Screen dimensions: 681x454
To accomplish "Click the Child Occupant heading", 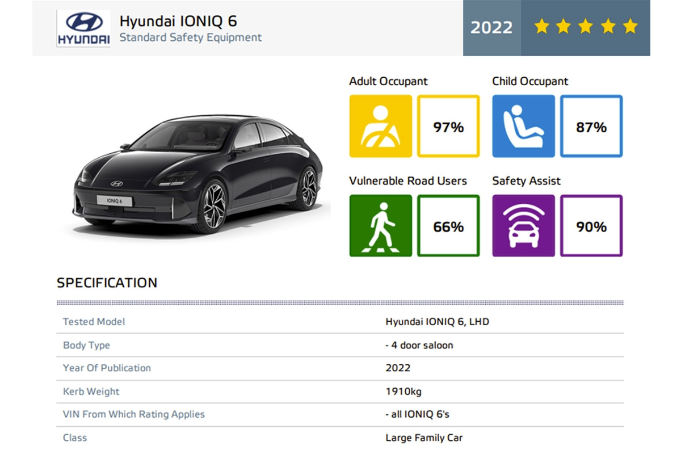I will coord(530,81).
